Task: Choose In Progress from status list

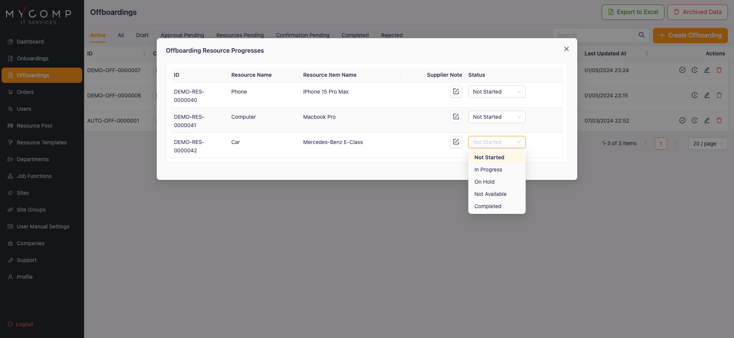Action: coord(488,170)
